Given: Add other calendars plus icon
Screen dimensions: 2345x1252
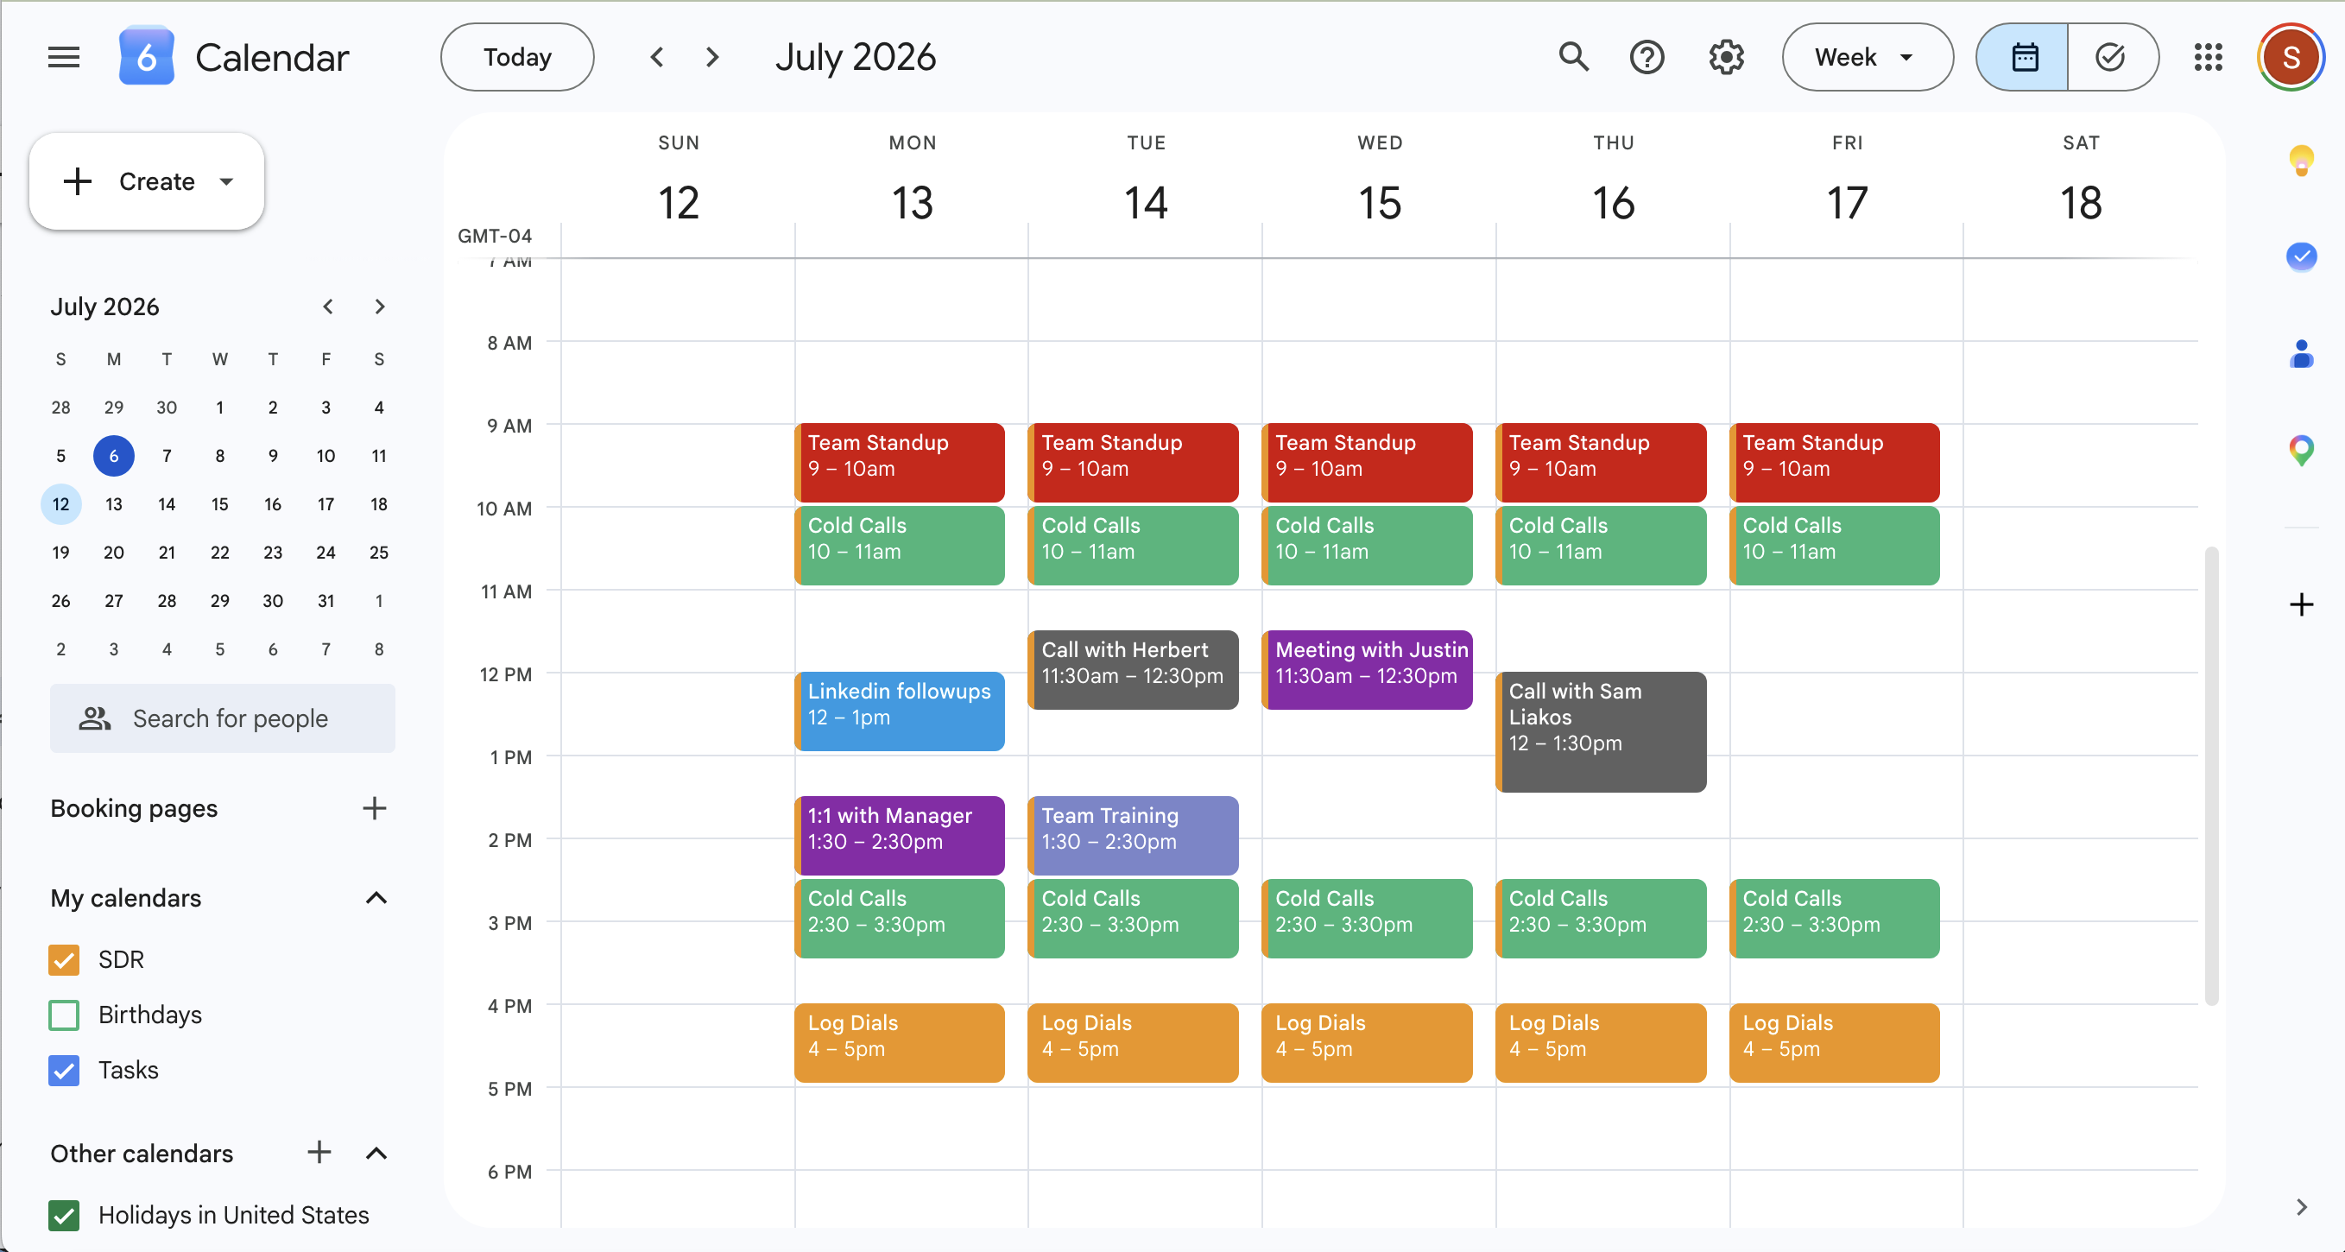Looking at the screenshot, I should pos(319,1152).
